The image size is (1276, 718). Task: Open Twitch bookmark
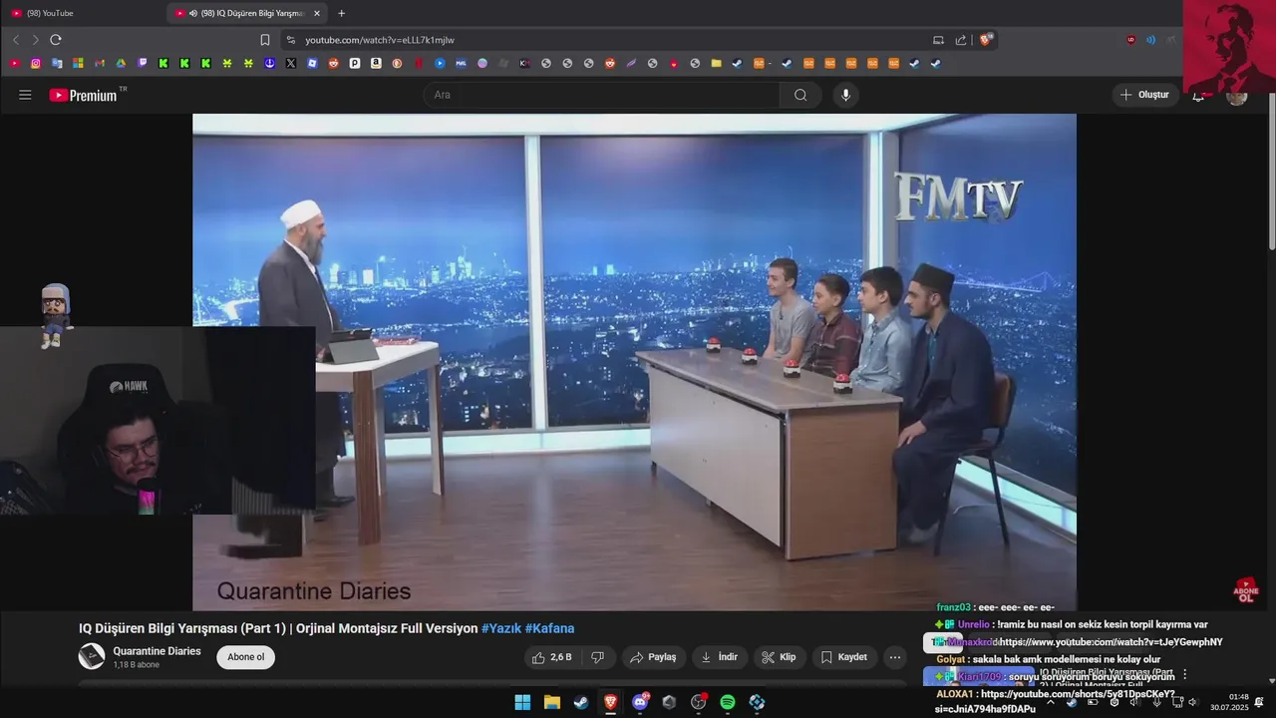(x=143, y=63)
